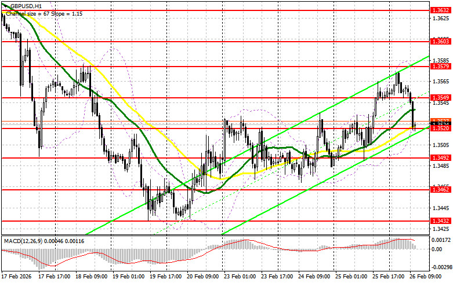Click the red 1.3579 resistance price tag
The image size is (453, 283).
[440, 67]
